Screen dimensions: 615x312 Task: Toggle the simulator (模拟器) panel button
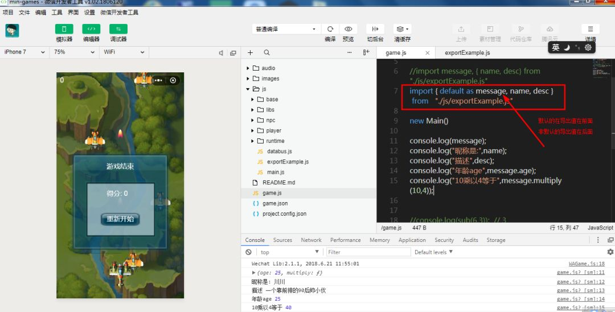click(64, 29)
